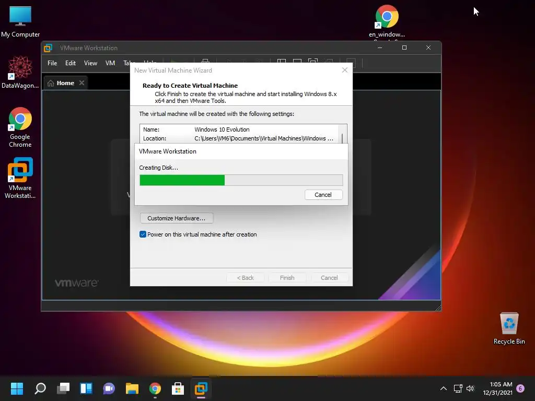This screenshot has height=401, width=535.
Task: Click the Creating Disk progress bar
Action: [x=241, y=180]
